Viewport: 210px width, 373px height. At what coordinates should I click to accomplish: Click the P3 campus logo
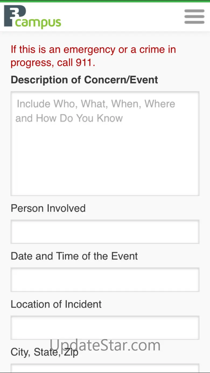tap(32, 17)
